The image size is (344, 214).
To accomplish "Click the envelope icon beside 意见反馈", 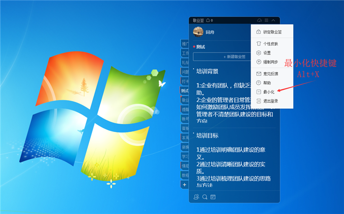I will [x=258, y=74].
